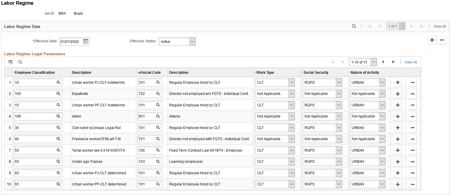Open Work Type dropdown for Expatirate row
Screen dimensions: 450x196
pos(275,94)
